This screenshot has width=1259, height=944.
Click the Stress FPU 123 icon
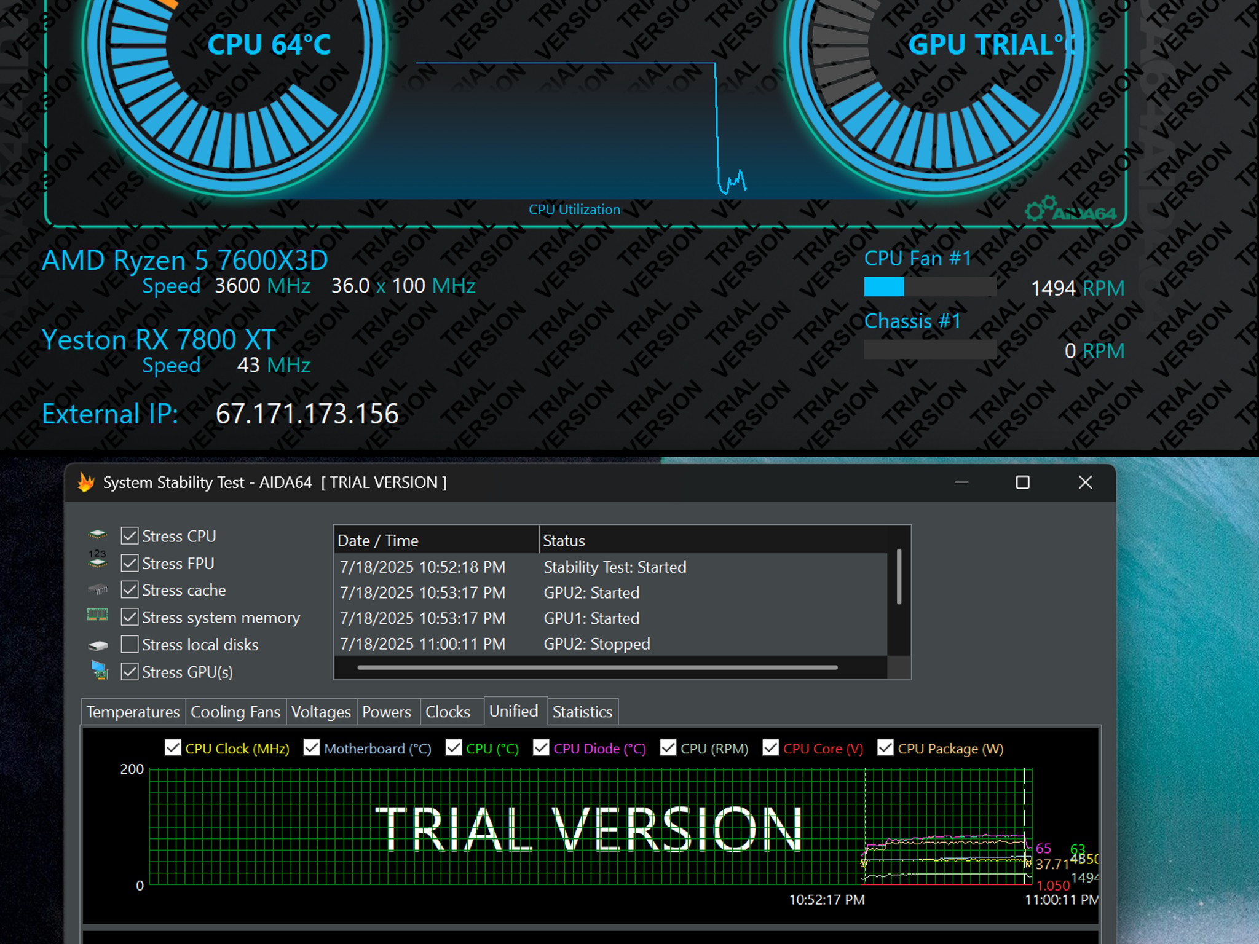(98, 559)
